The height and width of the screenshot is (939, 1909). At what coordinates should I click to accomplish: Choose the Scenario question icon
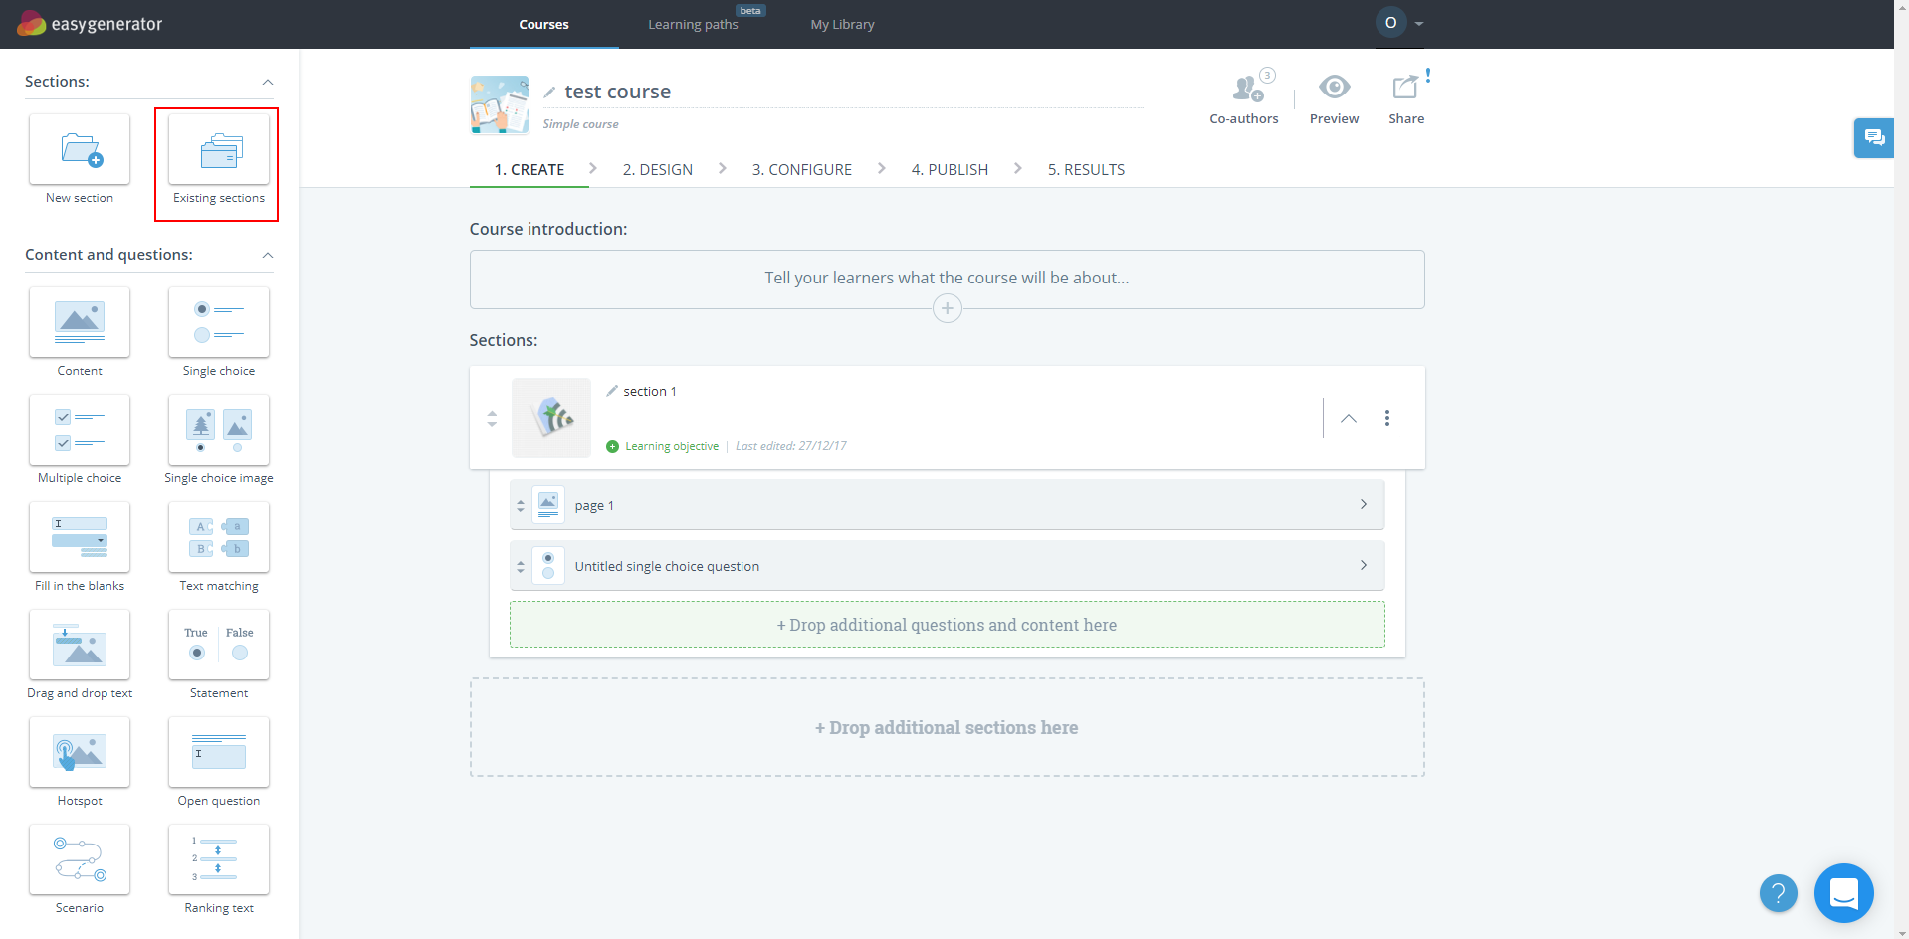click(x=80, y=859)
